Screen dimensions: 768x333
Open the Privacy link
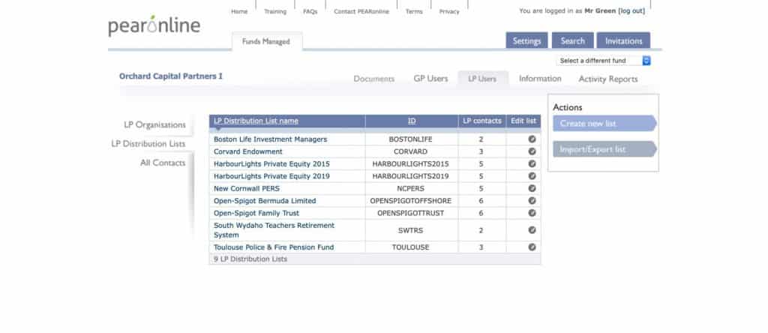[x=449, y=12]
